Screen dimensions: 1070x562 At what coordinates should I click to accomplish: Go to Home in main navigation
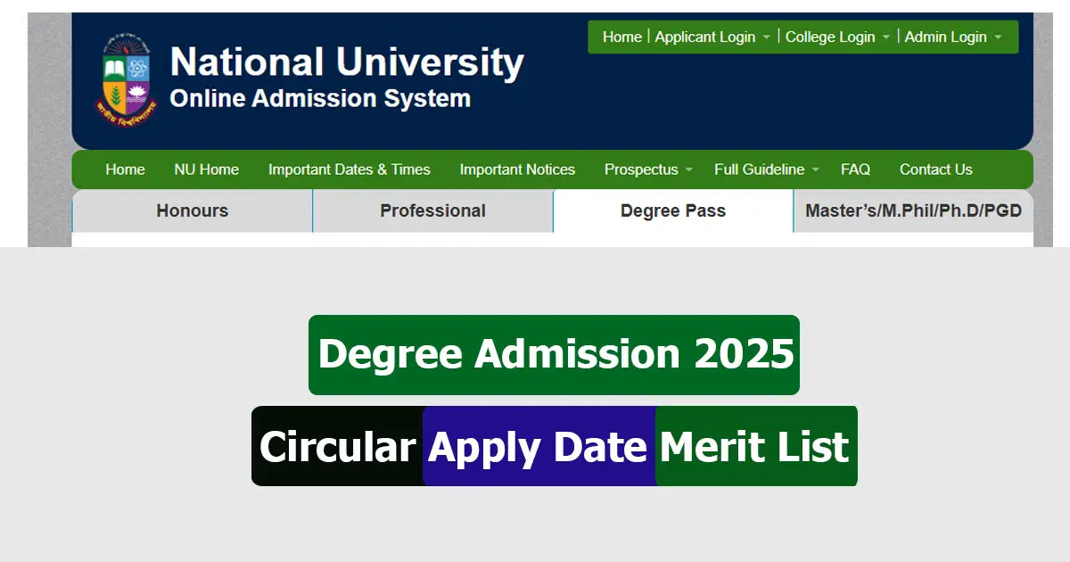[x=125, y=169]
